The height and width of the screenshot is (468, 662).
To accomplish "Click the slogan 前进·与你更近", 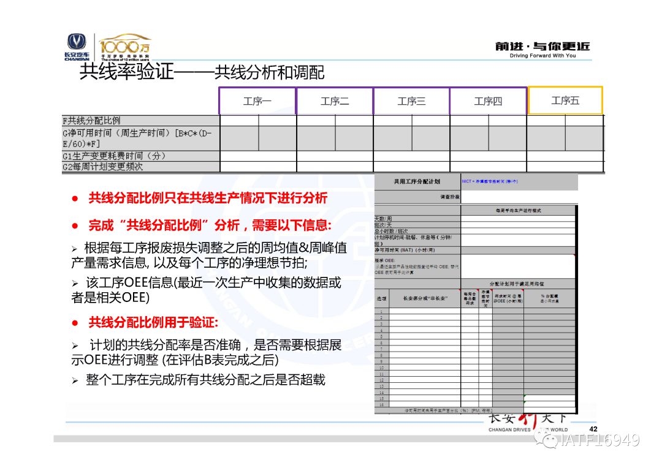I will (542, 46).
